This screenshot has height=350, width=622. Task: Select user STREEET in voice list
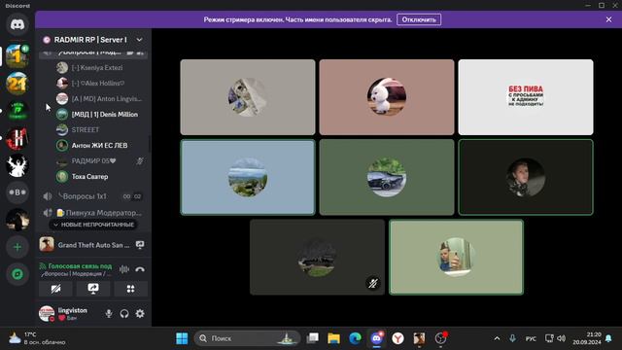(x=99, y=129)
